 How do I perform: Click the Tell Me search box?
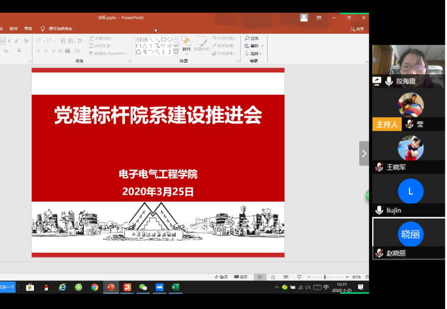(60, 29)
